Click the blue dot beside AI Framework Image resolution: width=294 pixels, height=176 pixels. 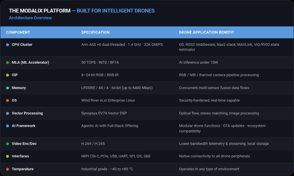click(7, 126)
